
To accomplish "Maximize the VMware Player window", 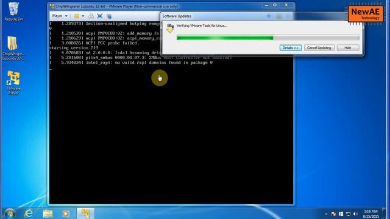I will (275, 5).
